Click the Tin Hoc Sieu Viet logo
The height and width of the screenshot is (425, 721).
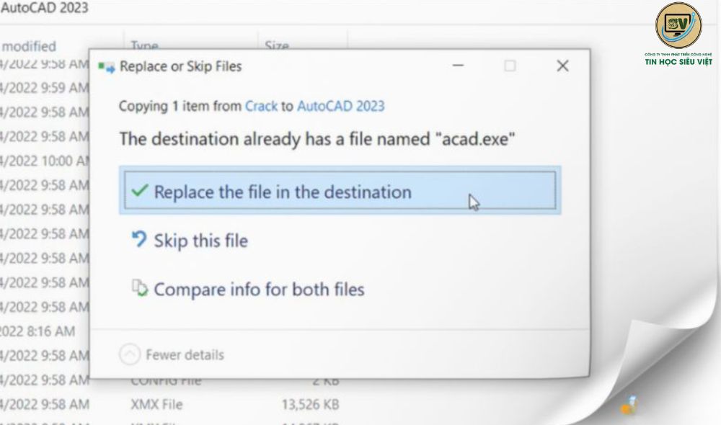[x=678, y=34]
